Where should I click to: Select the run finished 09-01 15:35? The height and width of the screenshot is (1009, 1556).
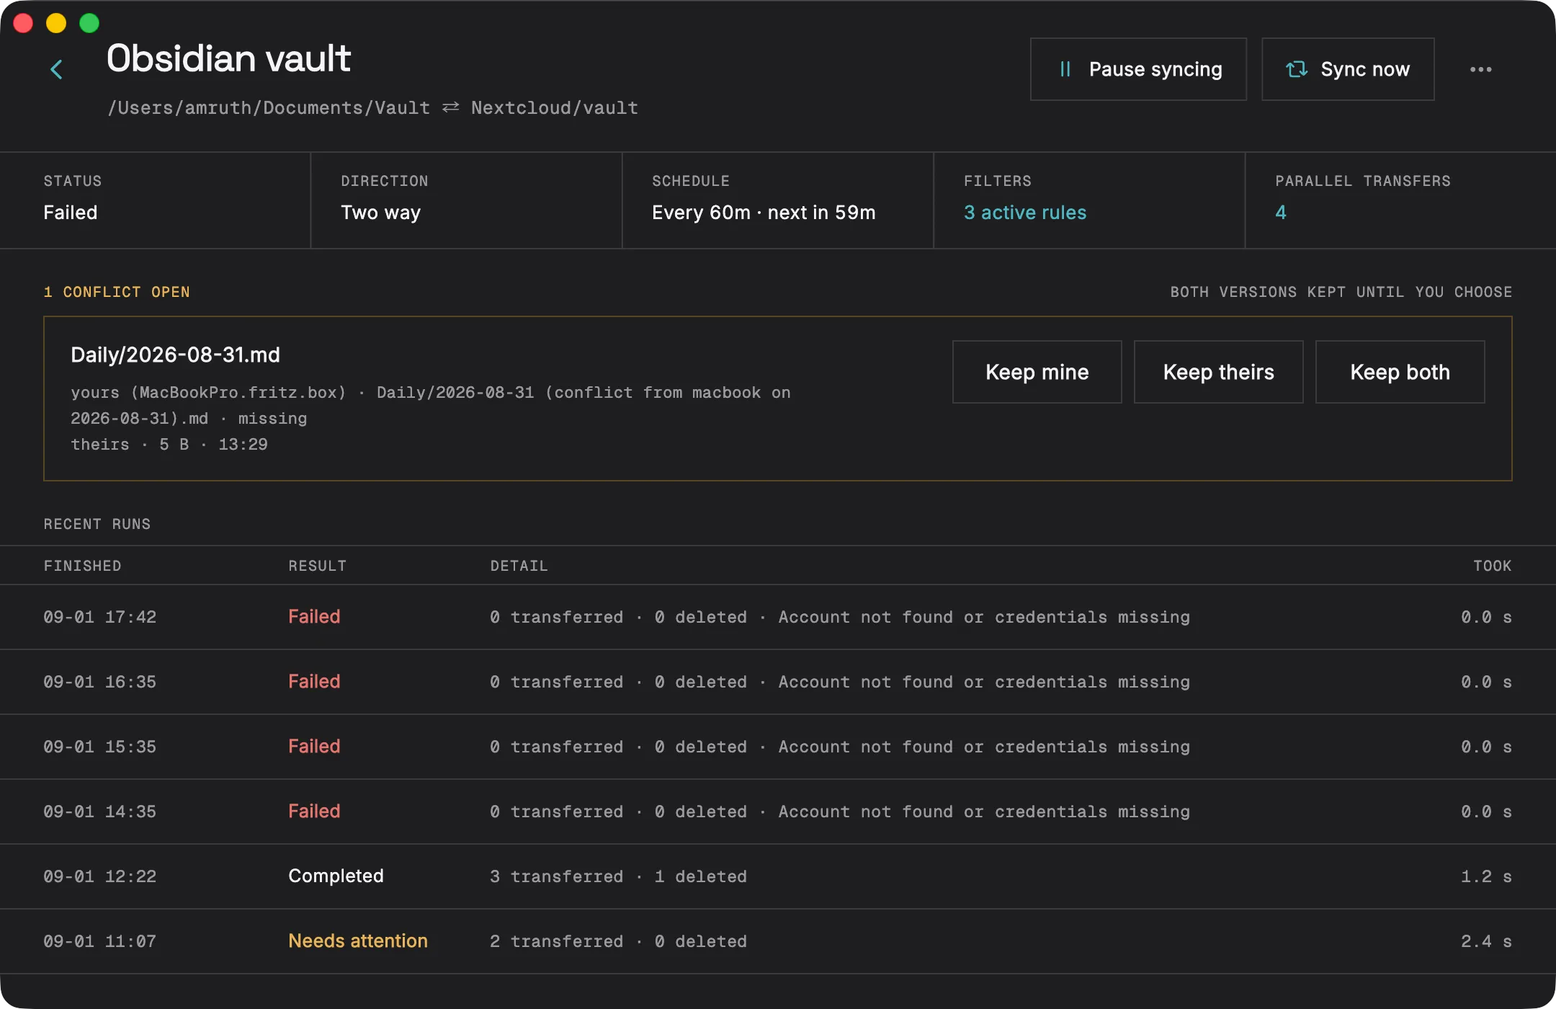(x=778, y=747)
